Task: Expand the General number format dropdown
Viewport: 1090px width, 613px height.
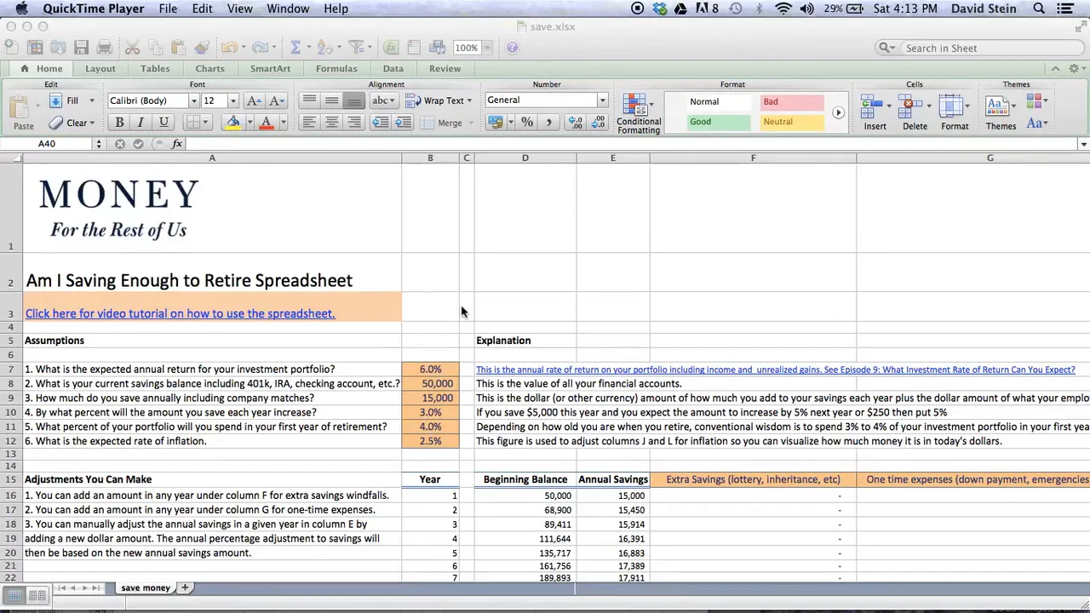Action: [x=602, y=100]
